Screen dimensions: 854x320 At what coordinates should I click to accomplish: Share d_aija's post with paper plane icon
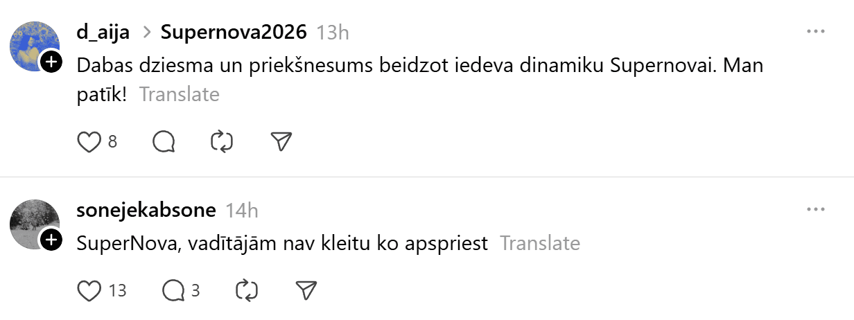point(281,142)
